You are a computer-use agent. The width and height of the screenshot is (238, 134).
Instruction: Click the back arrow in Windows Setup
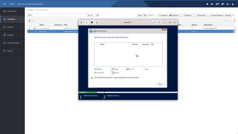click(91, 31)
